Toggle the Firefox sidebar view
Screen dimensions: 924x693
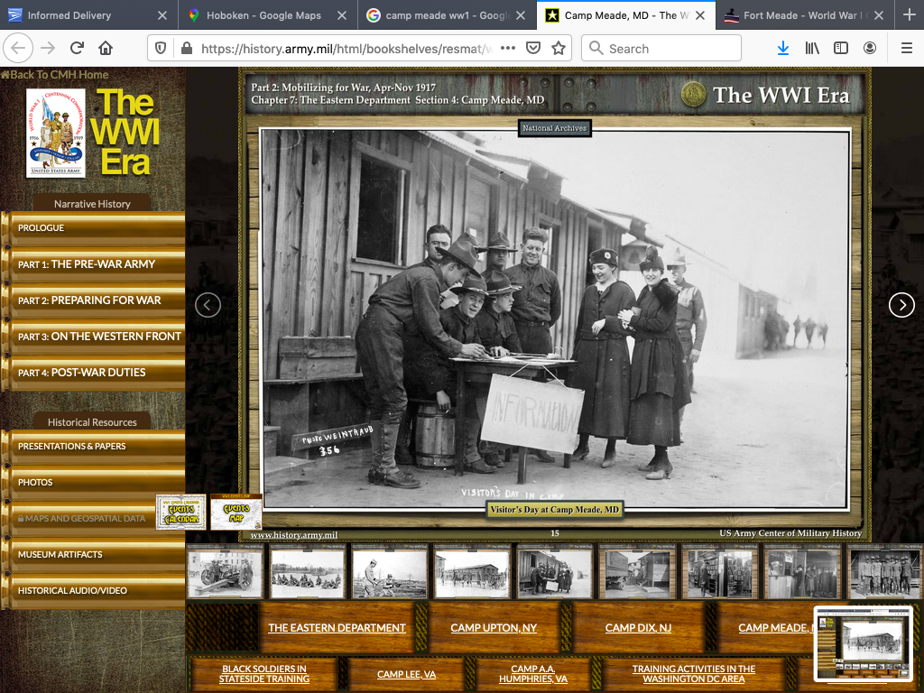pyautogui.click(x=841, y=49)
